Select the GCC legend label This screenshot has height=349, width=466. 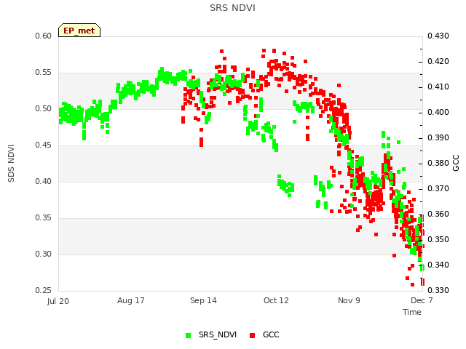[271, 334]
